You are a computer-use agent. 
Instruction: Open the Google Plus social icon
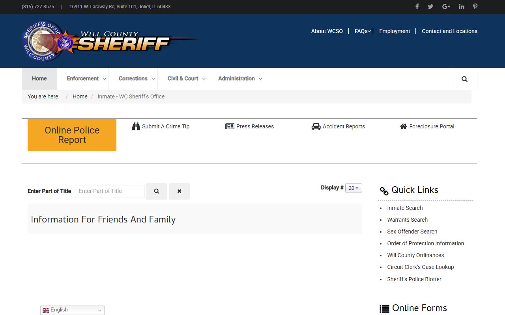[446, 6]
